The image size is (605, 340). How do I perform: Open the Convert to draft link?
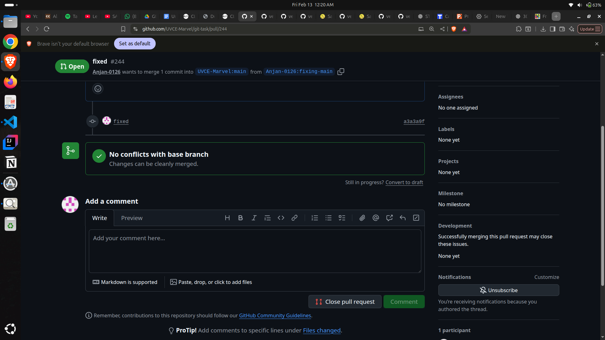(x=404, y=183)
